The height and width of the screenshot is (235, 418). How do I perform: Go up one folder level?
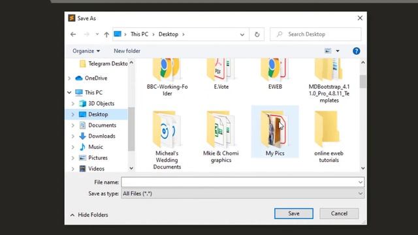tap(106, 34)
